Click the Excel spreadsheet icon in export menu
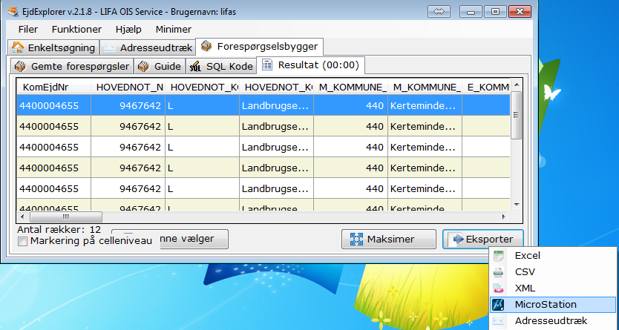 (x=499, y=256)
